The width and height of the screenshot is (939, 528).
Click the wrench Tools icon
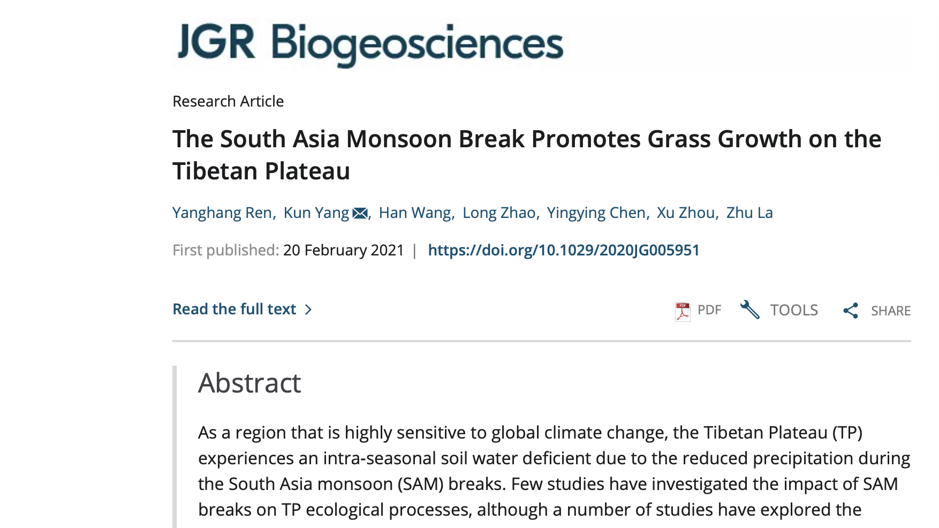750,310
